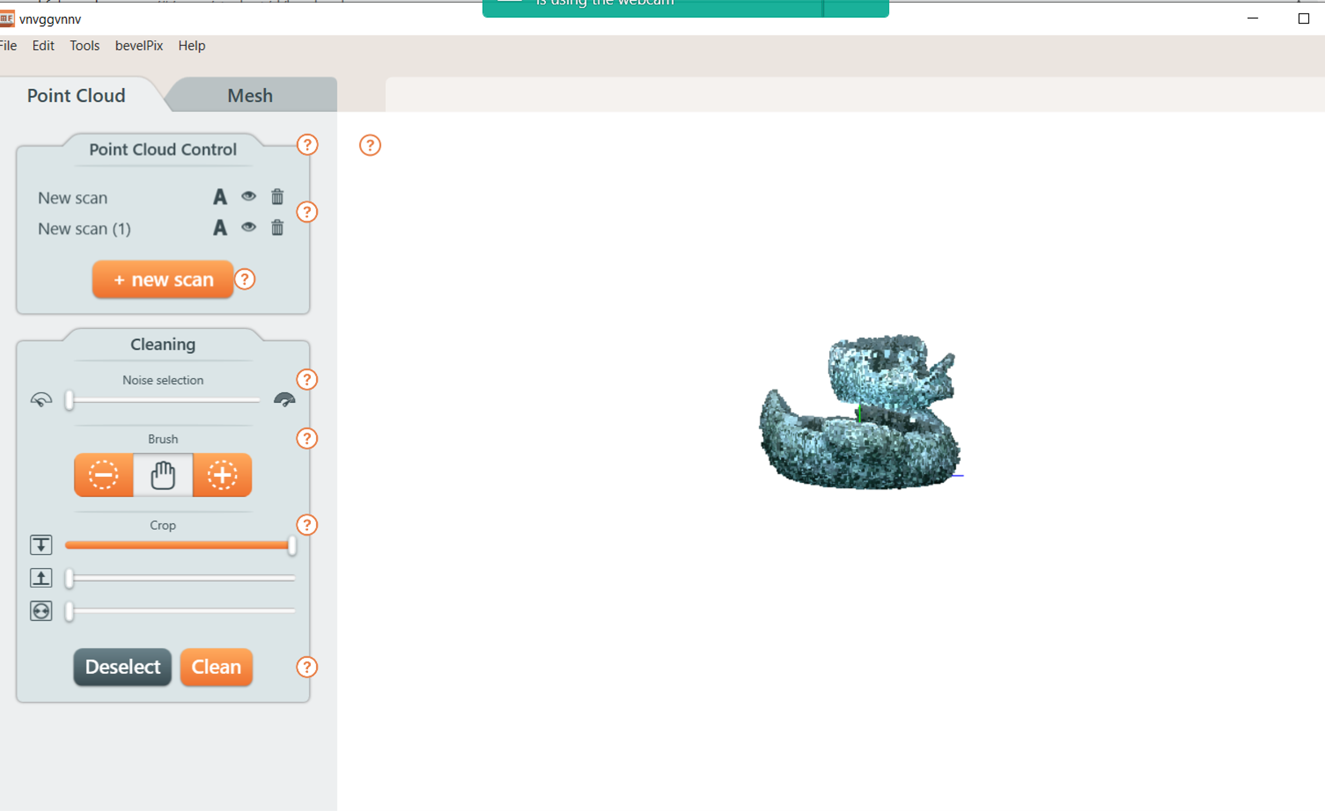Click the question mark for Cleaning help
This screenshot has height=811, width=1325.
[308, 379]
